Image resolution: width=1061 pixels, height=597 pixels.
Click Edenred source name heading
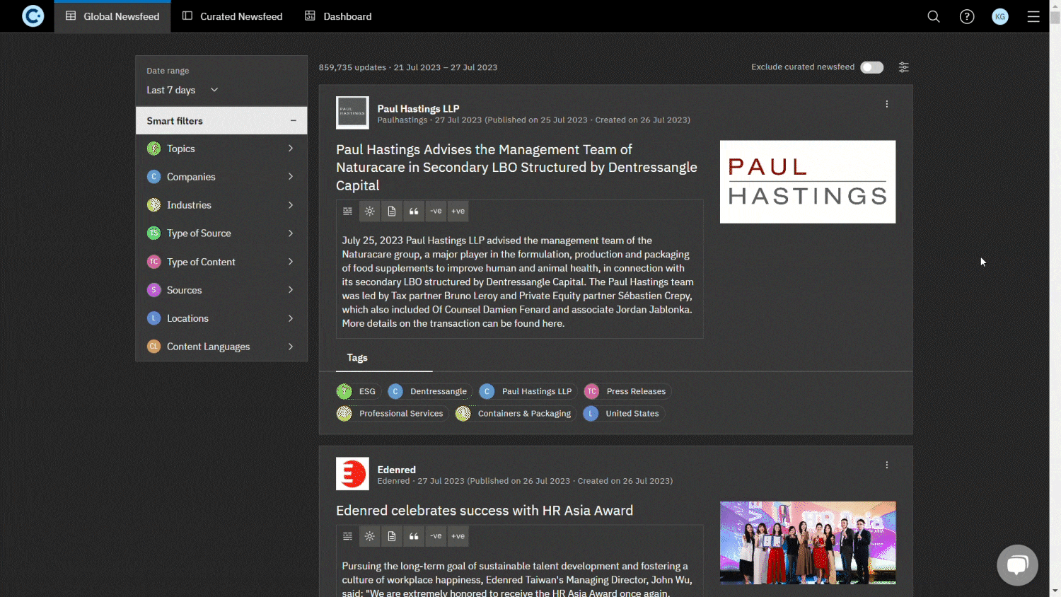396,470
